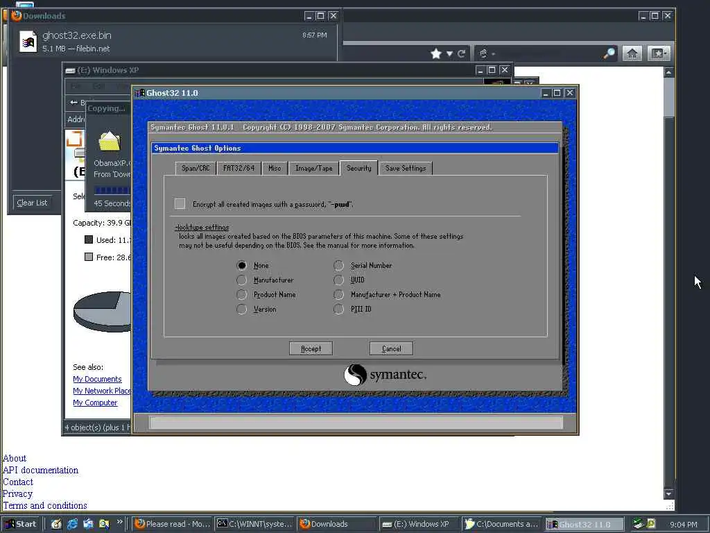Click the Firefox scrollbar down arrow

669,493
